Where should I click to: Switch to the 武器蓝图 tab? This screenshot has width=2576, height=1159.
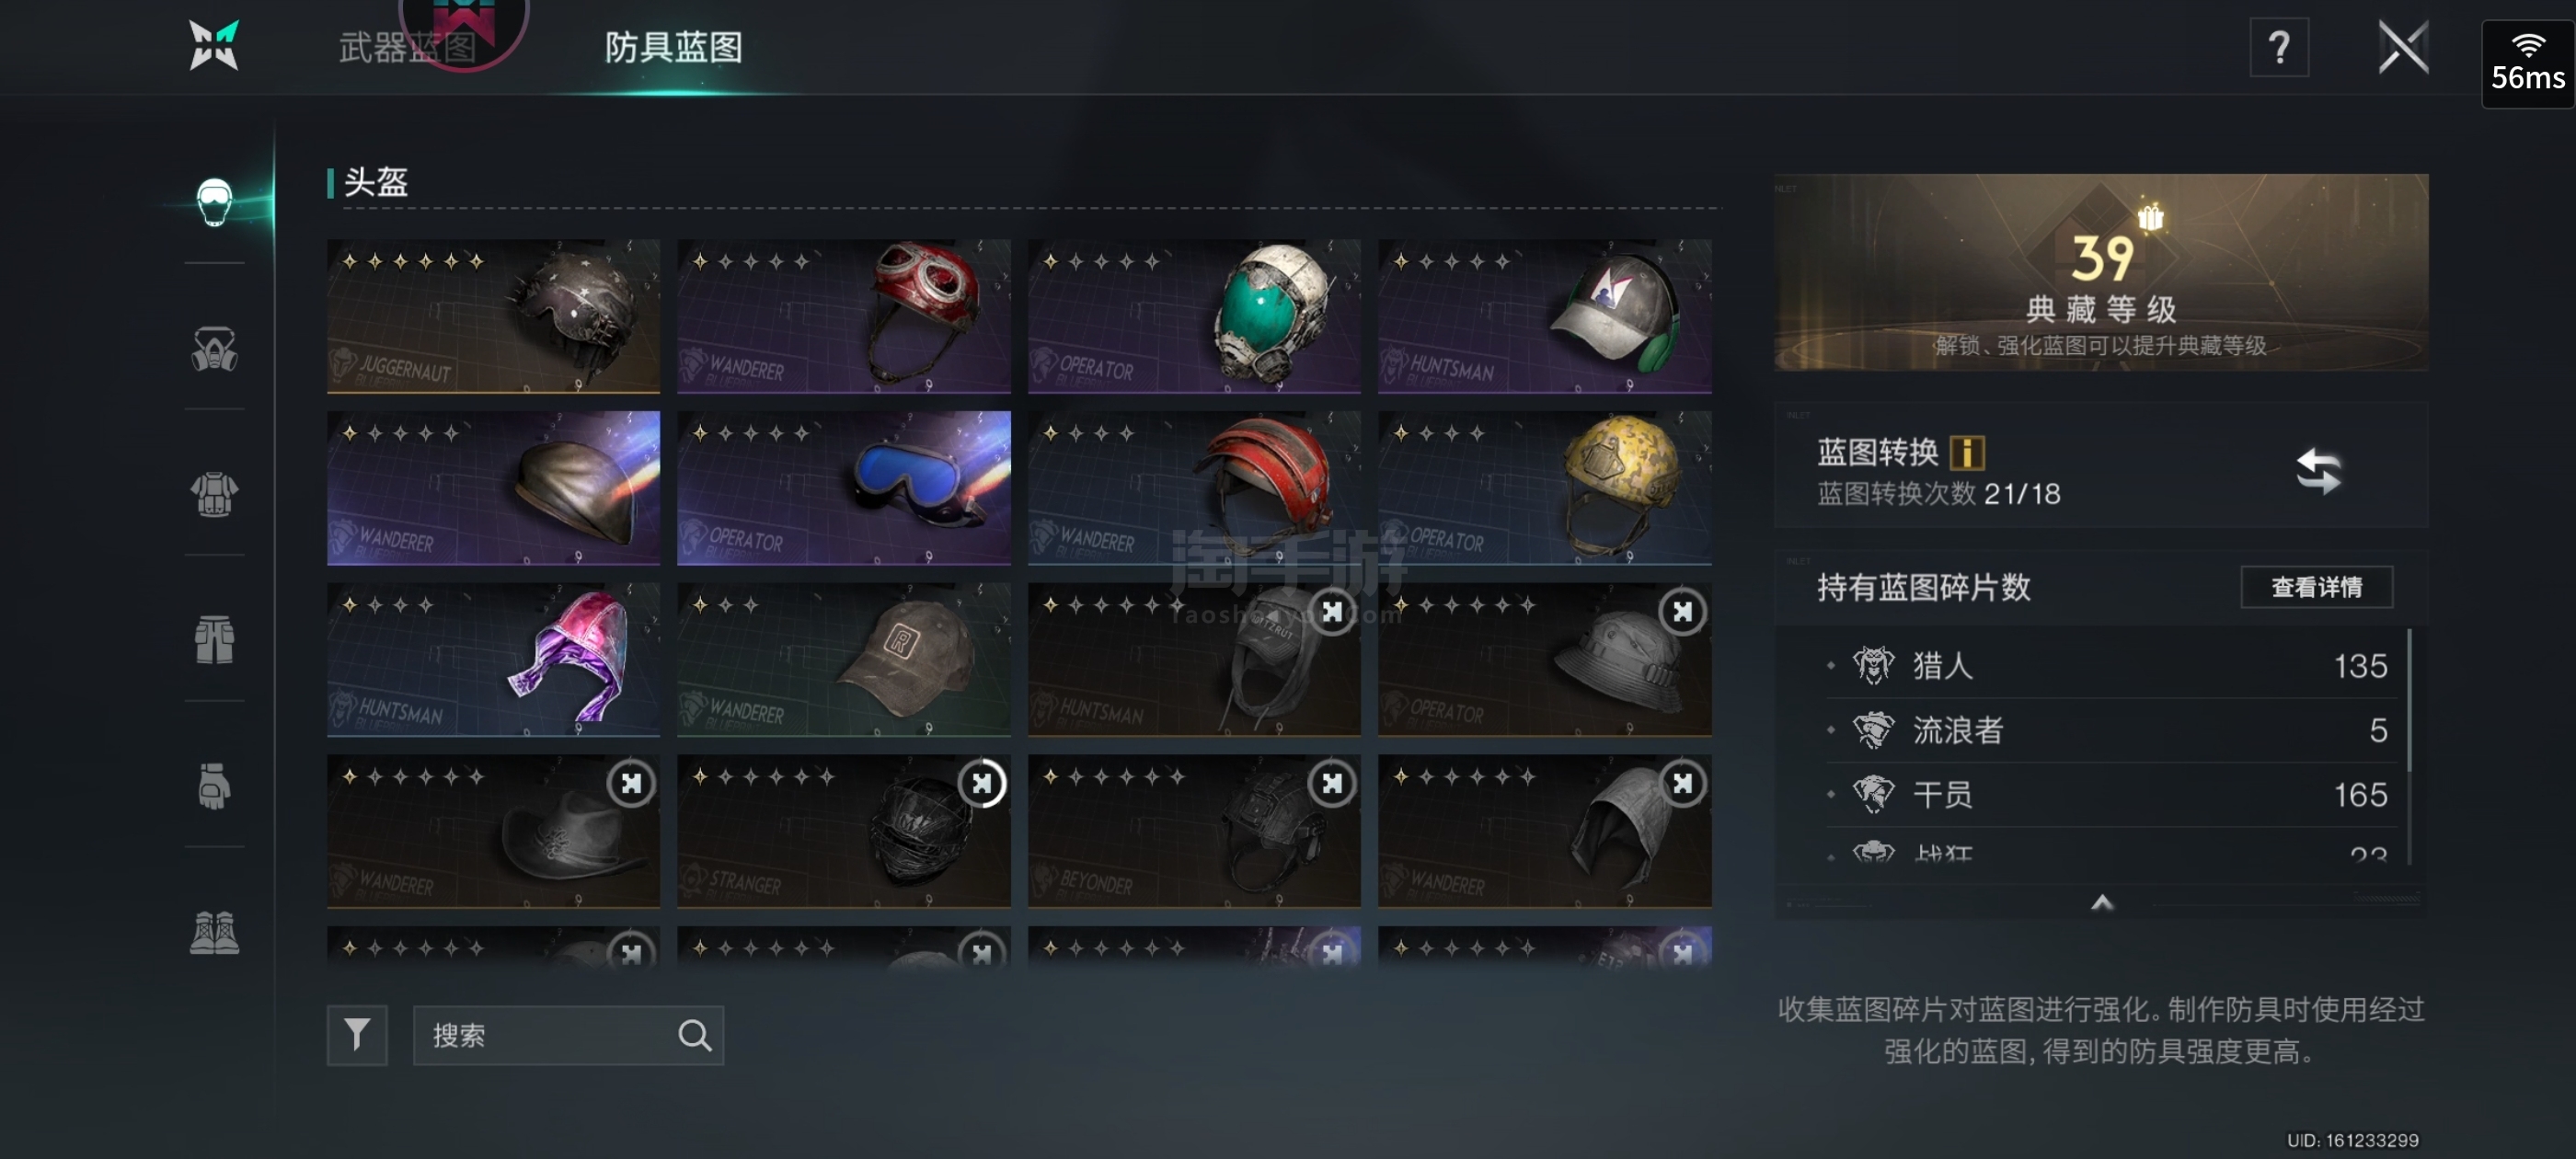point(407,47)
